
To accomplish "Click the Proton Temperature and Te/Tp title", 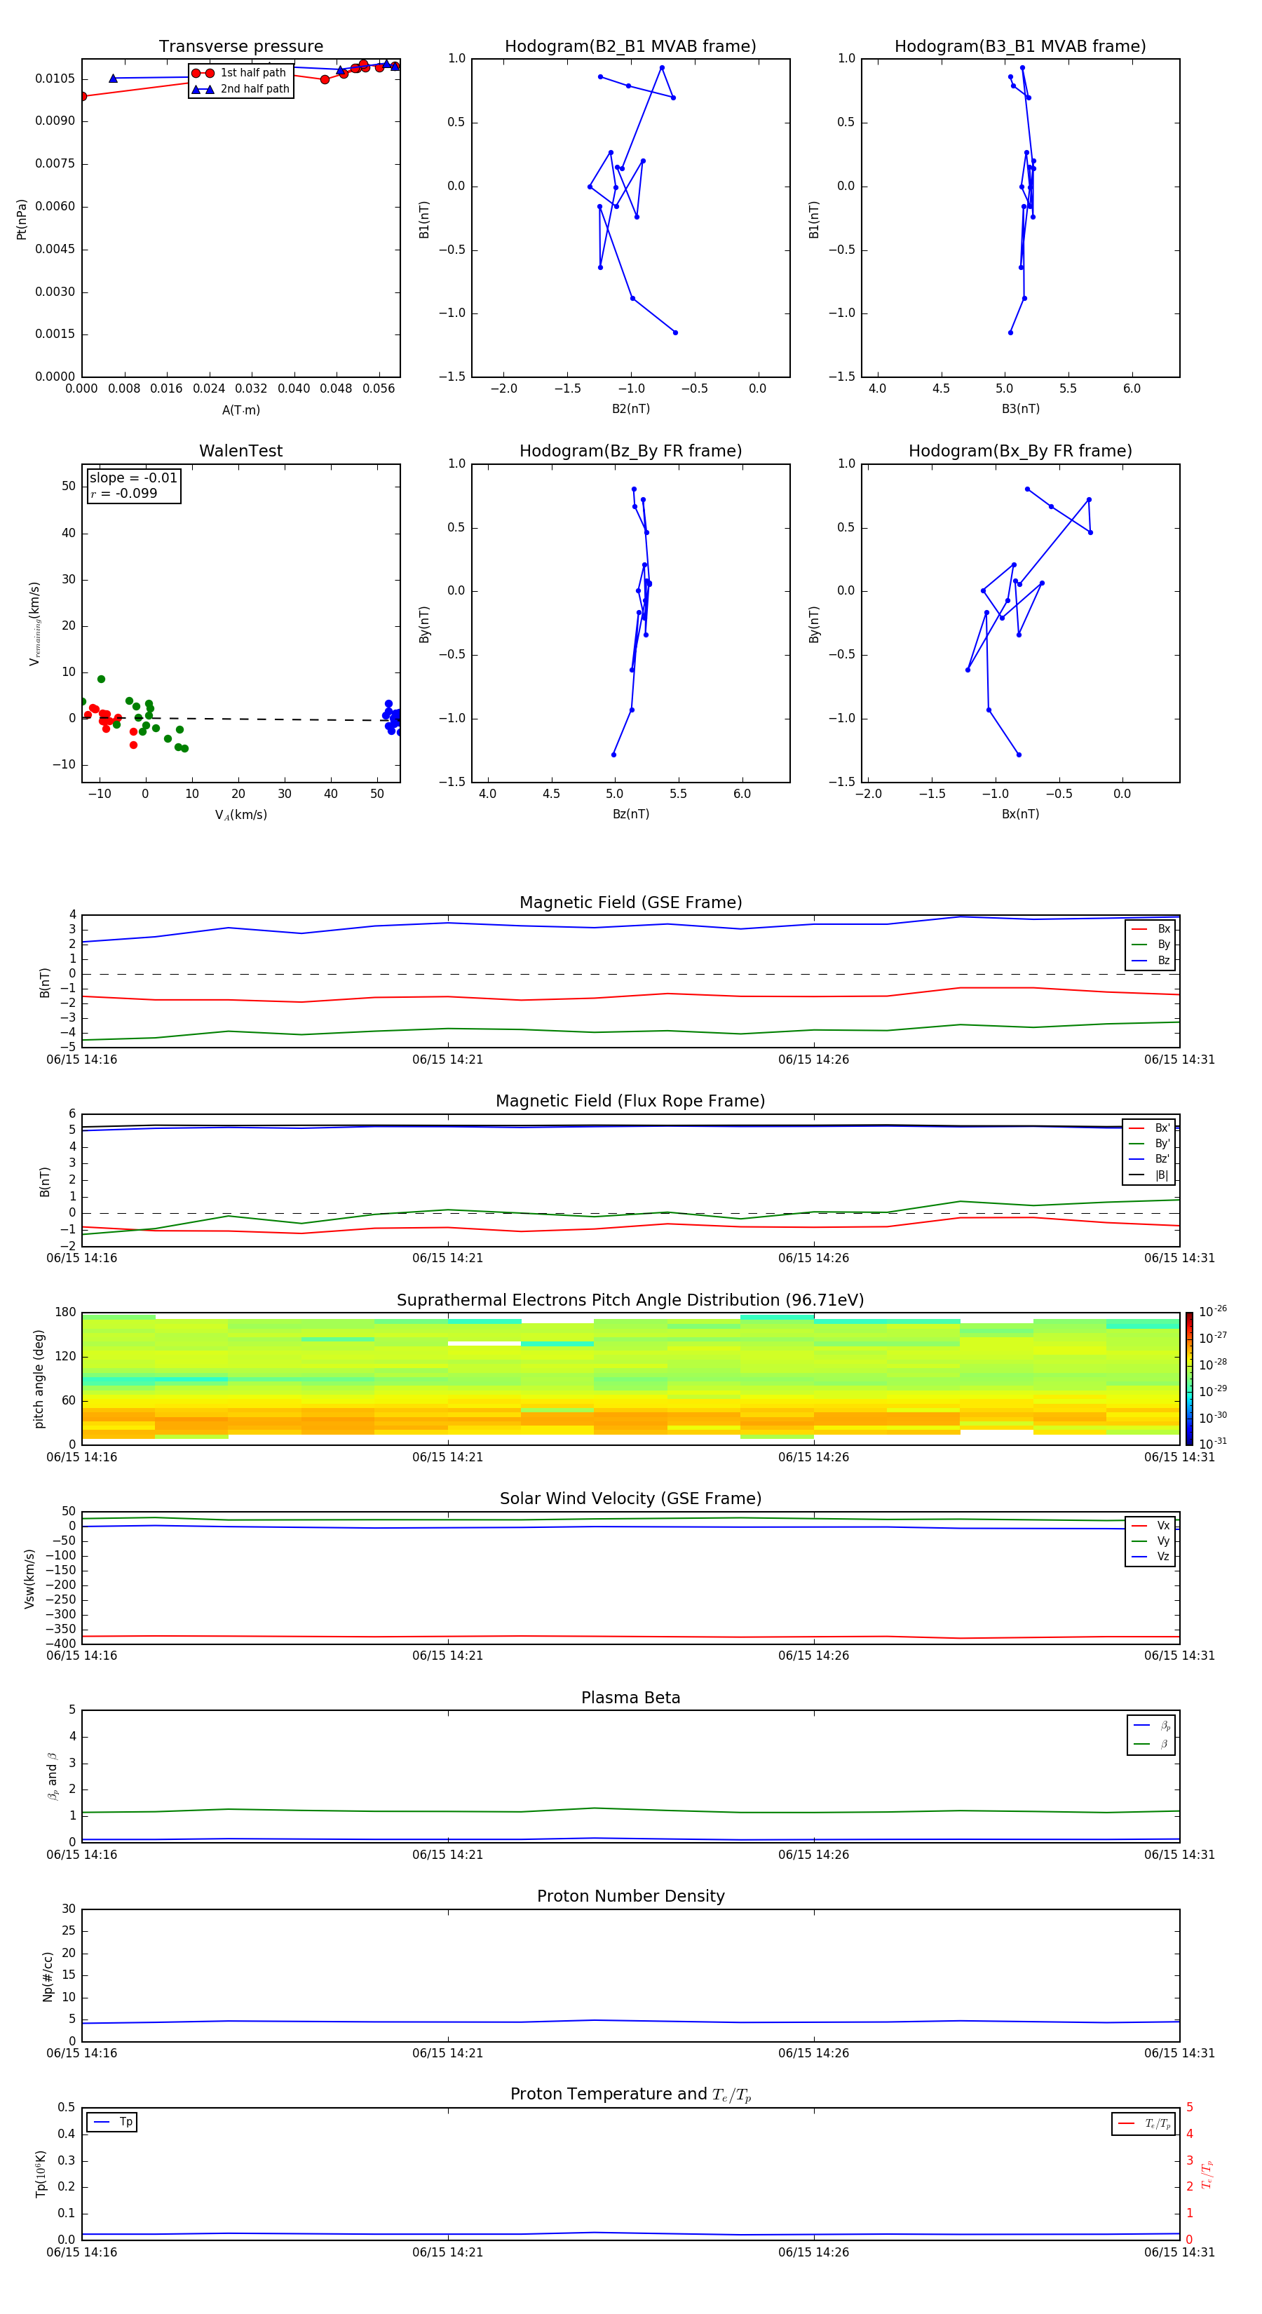I will (x=630, y=2095).
